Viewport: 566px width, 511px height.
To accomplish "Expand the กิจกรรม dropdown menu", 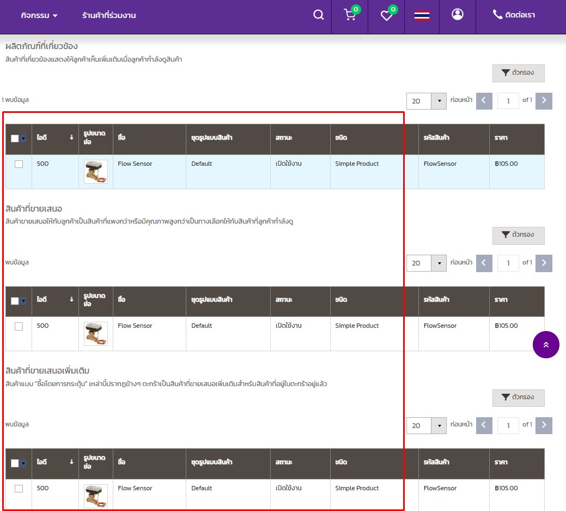I will 39,15.
